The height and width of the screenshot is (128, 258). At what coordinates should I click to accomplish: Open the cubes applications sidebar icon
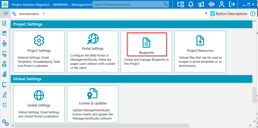tap(5, 75)
